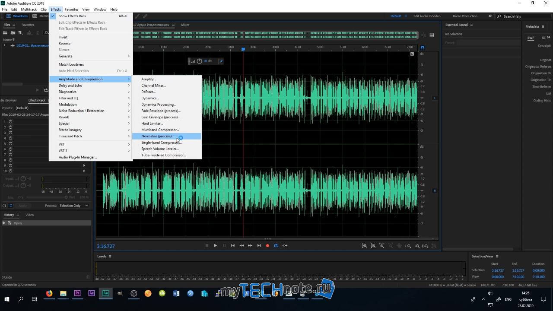Open After Effects from the taskbar
This screenshot has height=311, width=553.
91,293
